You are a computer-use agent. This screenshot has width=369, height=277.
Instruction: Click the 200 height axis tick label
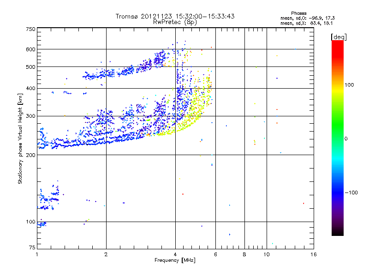click(x=31, y=155)
